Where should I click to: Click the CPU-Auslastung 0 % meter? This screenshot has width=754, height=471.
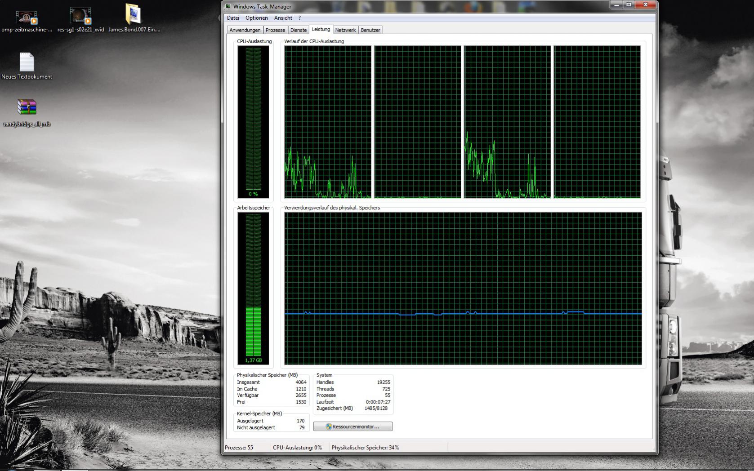(253, 122)
